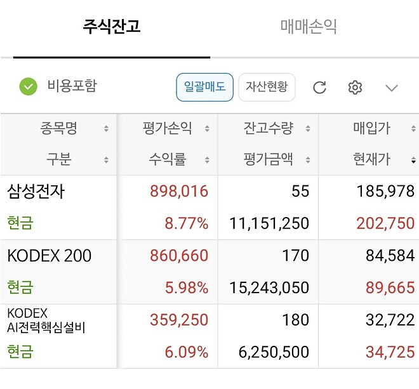Image resolution: width=419 pixels, height=389 pixels.
Task: Switch to the 주식잔고 tab
Action: (112, 26)
